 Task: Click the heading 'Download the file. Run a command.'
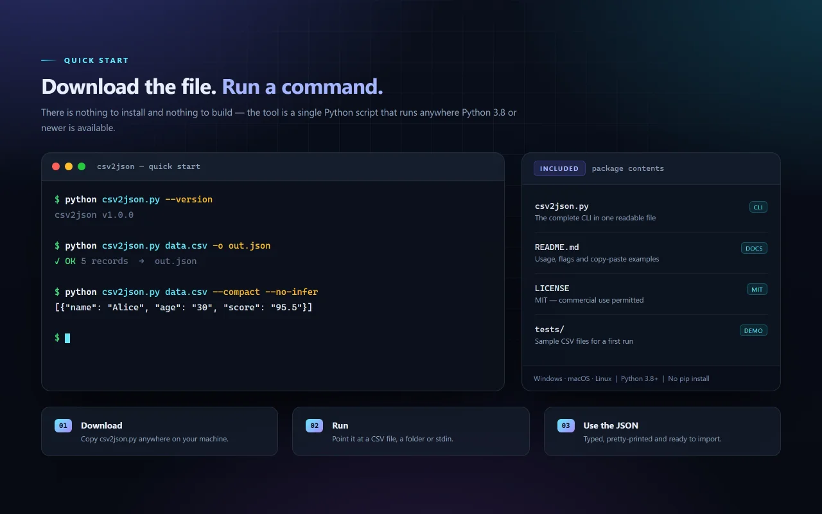click(212, 87)
